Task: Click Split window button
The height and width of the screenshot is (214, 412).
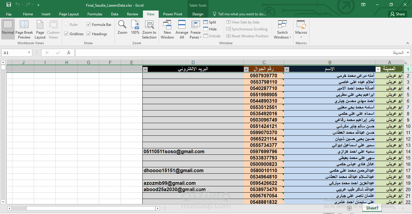Action: point(210,22)
